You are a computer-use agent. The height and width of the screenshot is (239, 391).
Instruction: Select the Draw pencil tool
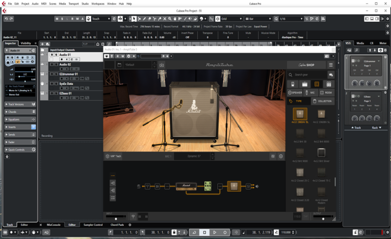tap(144, 18)
